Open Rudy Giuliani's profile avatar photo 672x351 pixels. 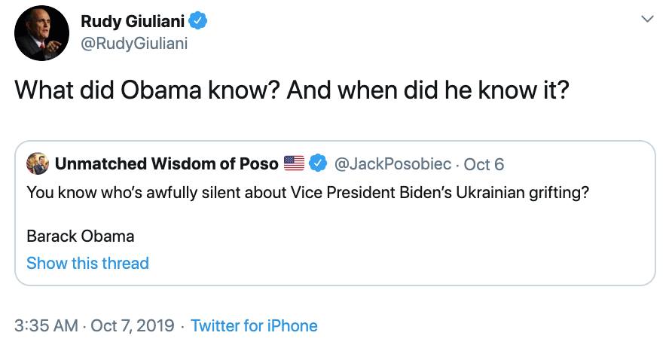(x=42, y=33)
